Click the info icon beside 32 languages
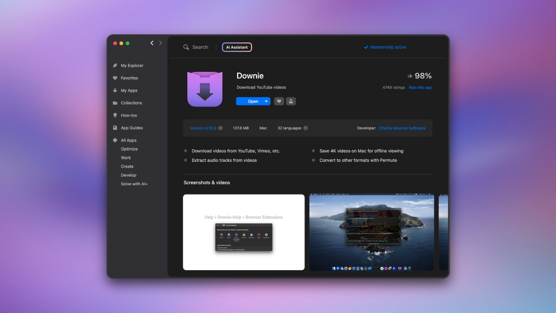The image size is (556, 313). (305, 127)
